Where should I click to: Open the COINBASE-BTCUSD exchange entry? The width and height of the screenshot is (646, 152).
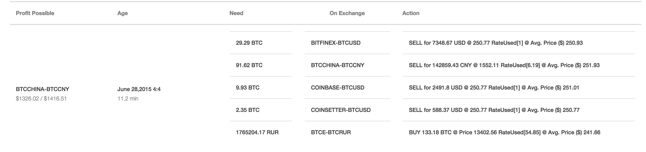tap(338, 88)
